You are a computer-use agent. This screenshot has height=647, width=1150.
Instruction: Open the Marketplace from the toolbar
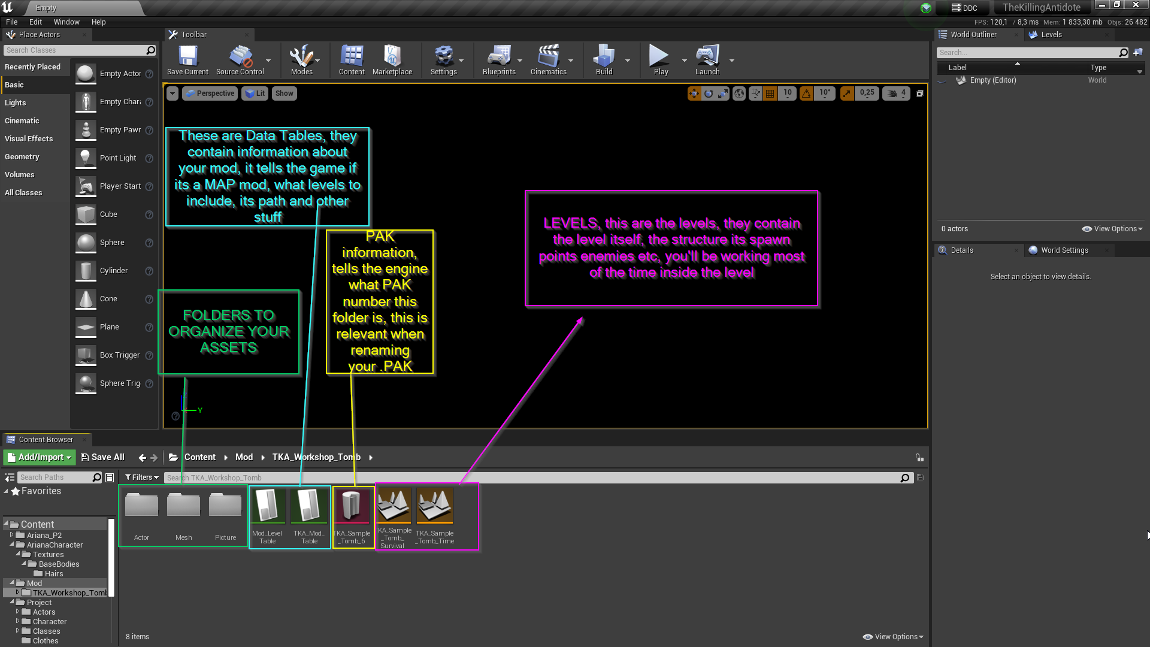pyautogui.click(x=392, y=59)
